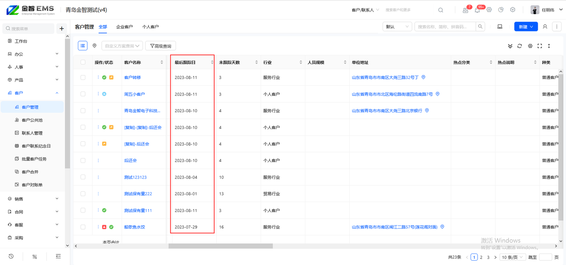Switch table to fullscreen mode
The height and width of the screenshot is (265, 566).
pos(539,46)
